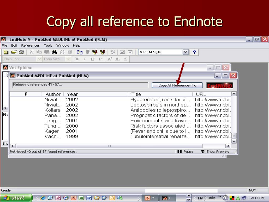Image resolution: width=269 pixels, height=202 pixels.
Task: Click the Symbol font Sigma button
Action: [x=125, y=59]
